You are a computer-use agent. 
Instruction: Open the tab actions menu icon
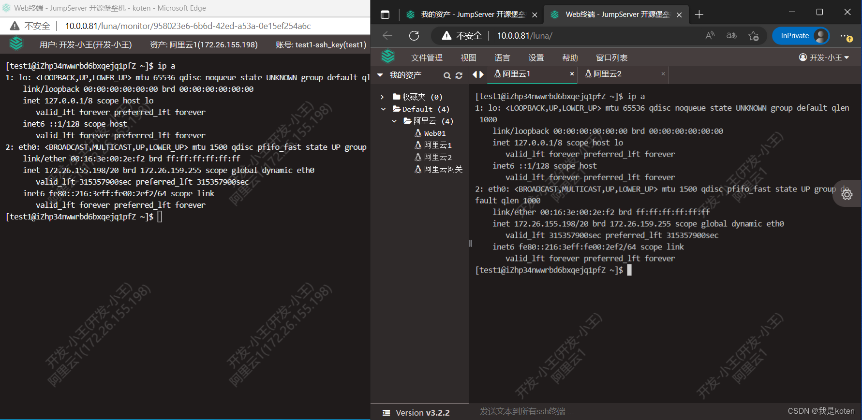point(385,14)
